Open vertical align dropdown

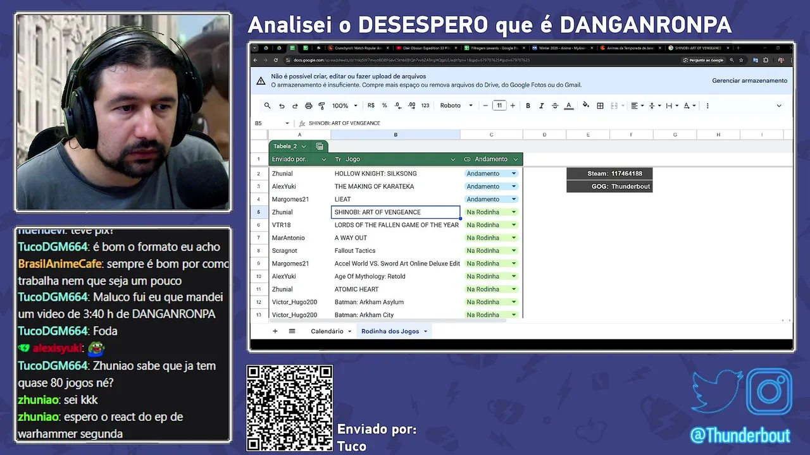[655, 106]
